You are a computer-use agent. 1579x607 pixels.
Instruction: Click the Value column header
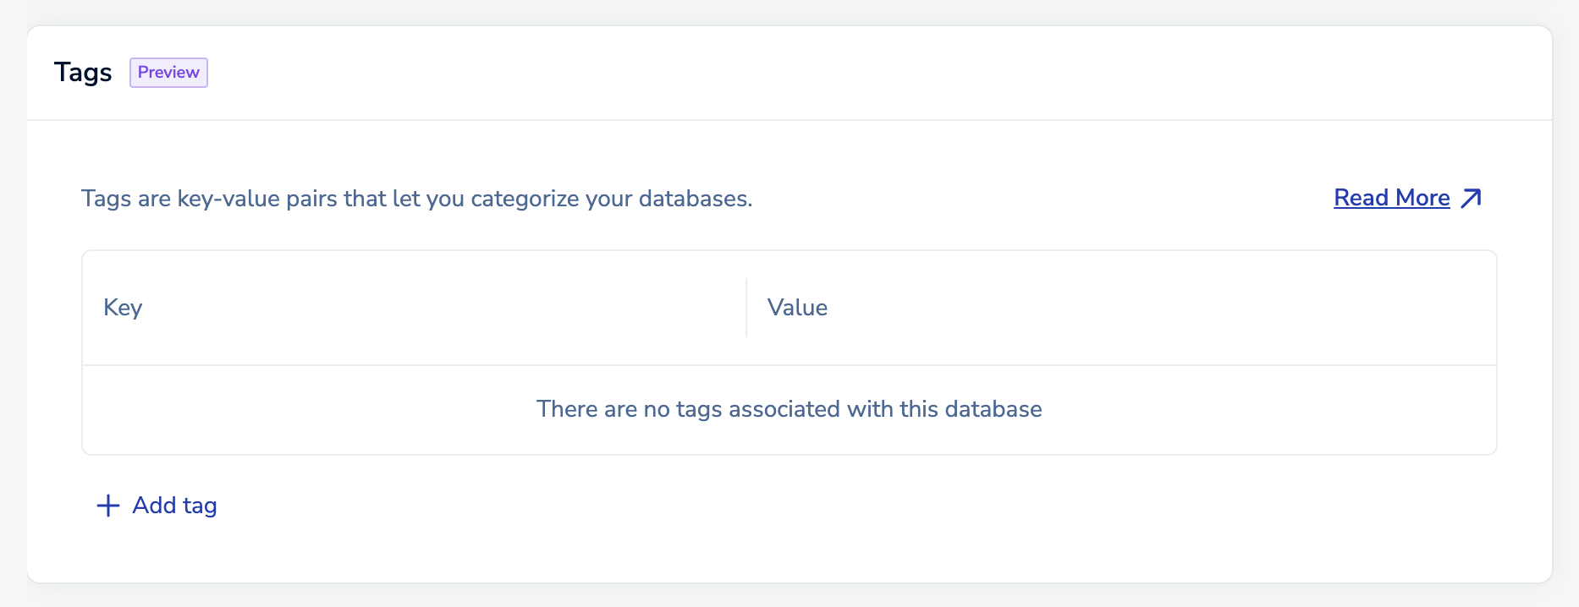click(x=797, y=308)
